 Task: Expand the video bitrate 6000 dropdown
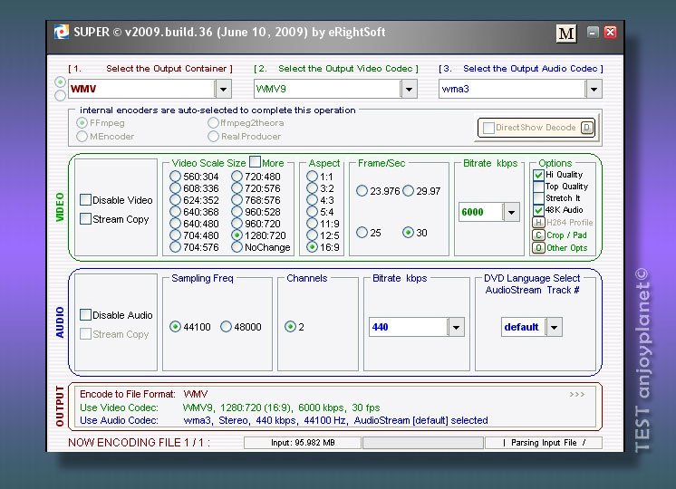click(511, 212)
